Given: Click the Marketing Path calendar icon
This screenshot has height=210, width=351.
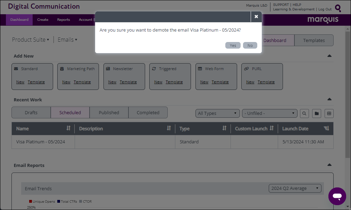Looking at the screenshot, I should (62, 69).
